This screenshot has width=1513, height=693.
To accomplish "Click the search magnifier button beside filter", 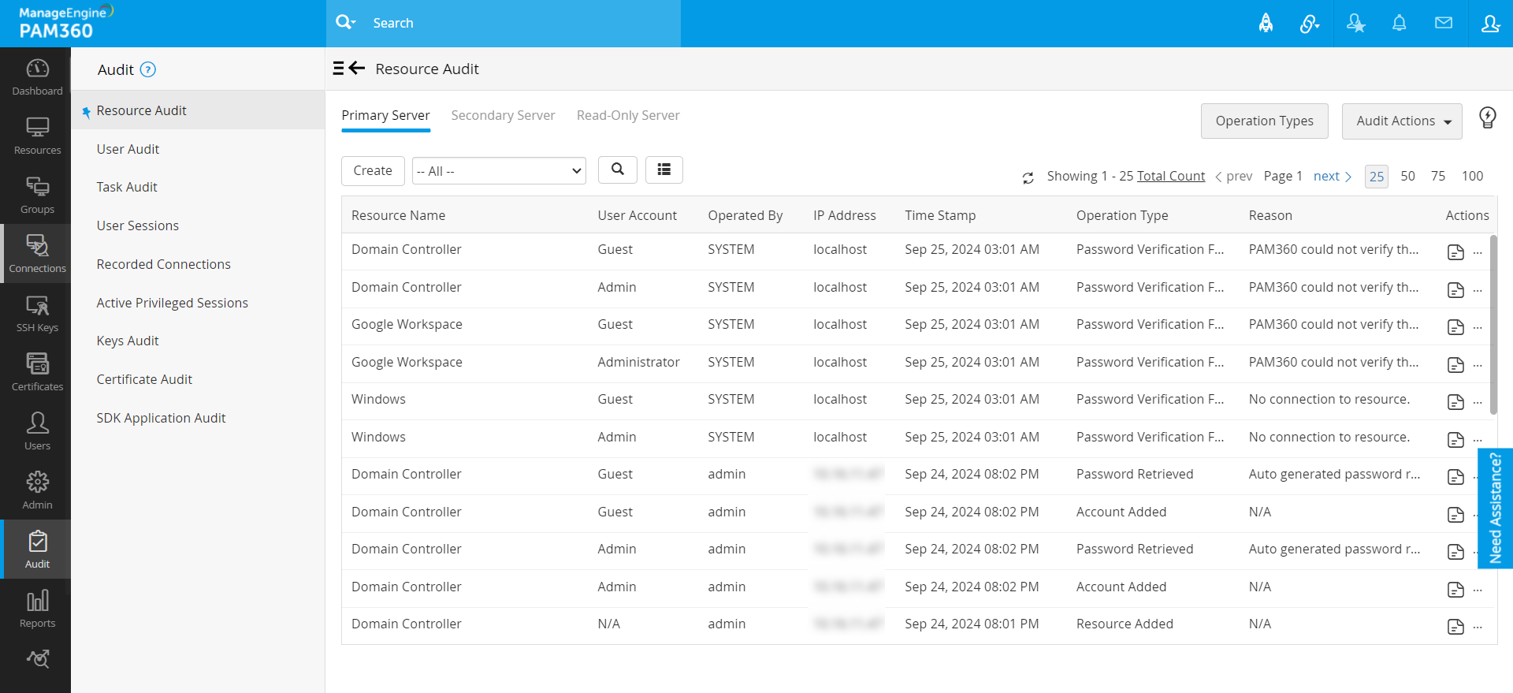I will (x=618, y=170).
